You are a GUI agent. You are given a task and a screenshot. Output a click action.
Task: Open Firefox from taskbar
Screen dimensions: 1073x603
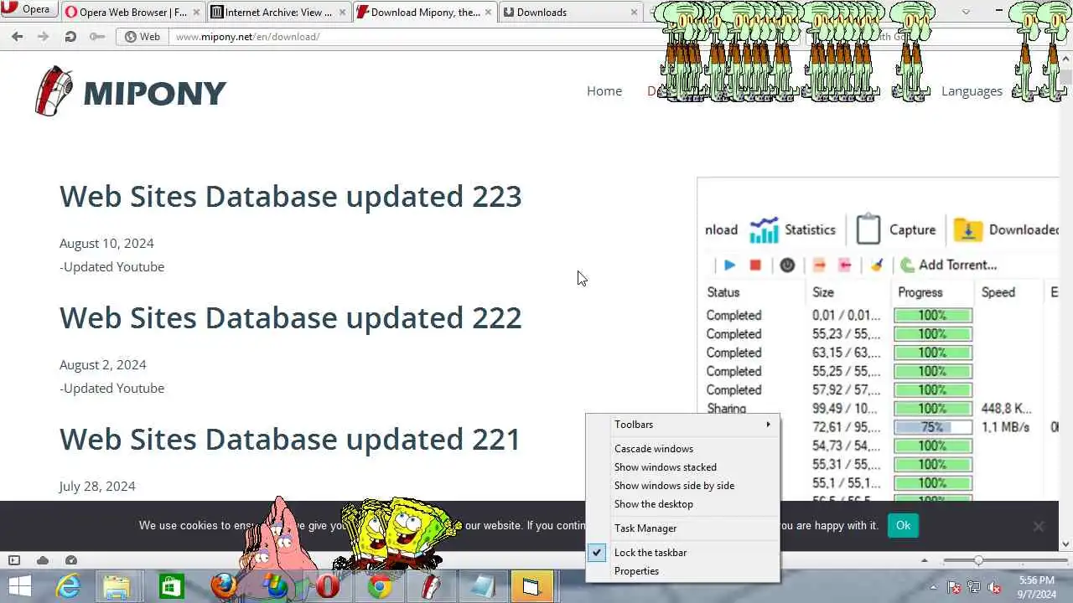coord(223,586)
